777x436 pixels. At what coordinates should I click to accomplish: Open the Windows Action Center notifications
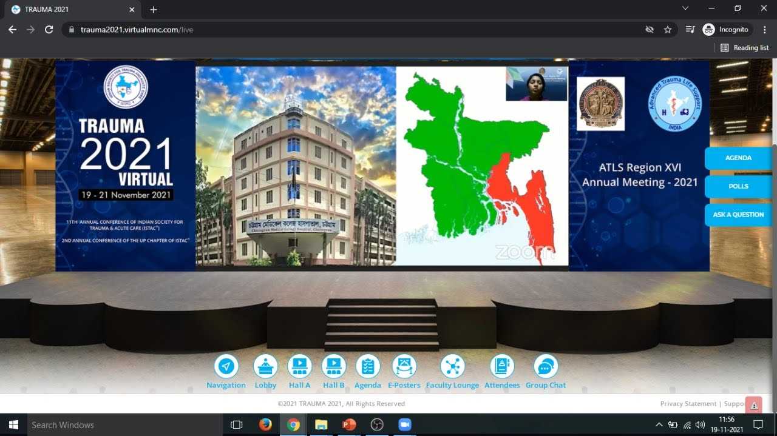coord(758,425)
